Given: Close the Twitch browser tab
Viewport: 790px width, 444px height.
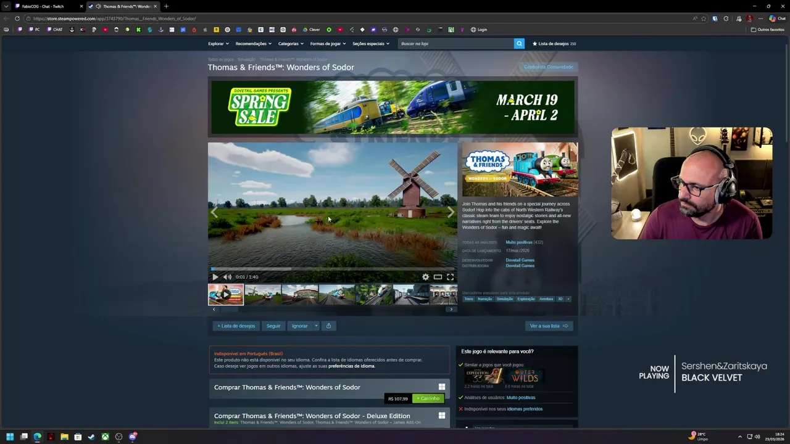Looking at the screenshot, I should click(81, 6).
